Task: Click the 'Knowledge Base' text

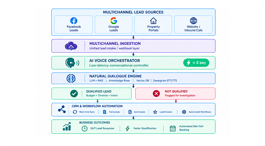Action: pyautogui.click(x=119, y=81)
